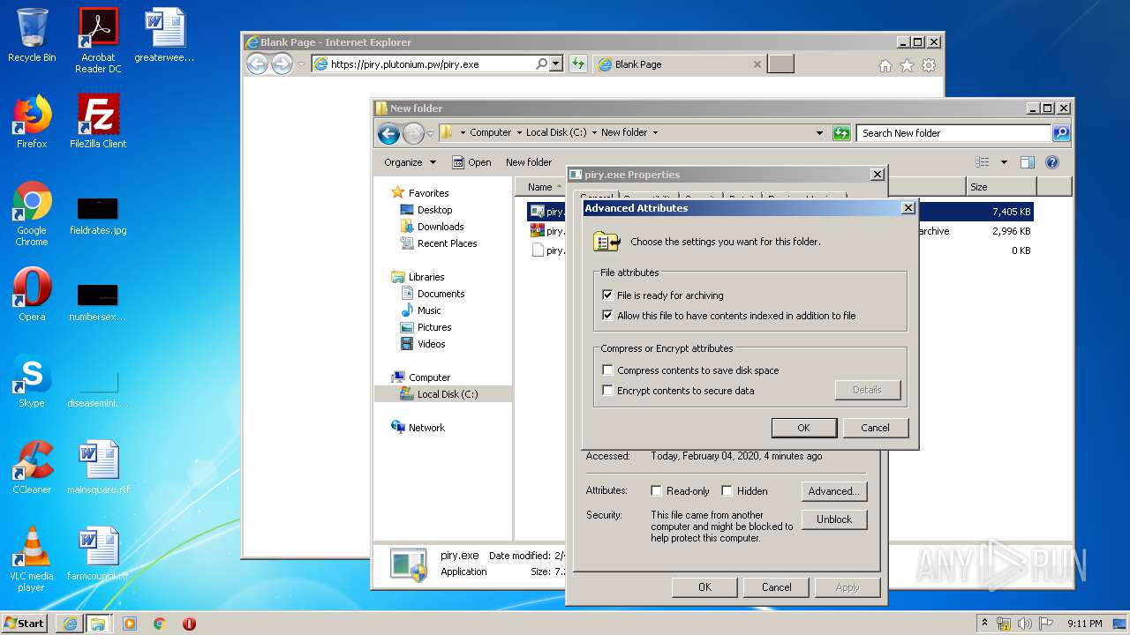Open farmcouncil.rtf document icon
This screenshot has width=1130, height=635.
[98, 554]
